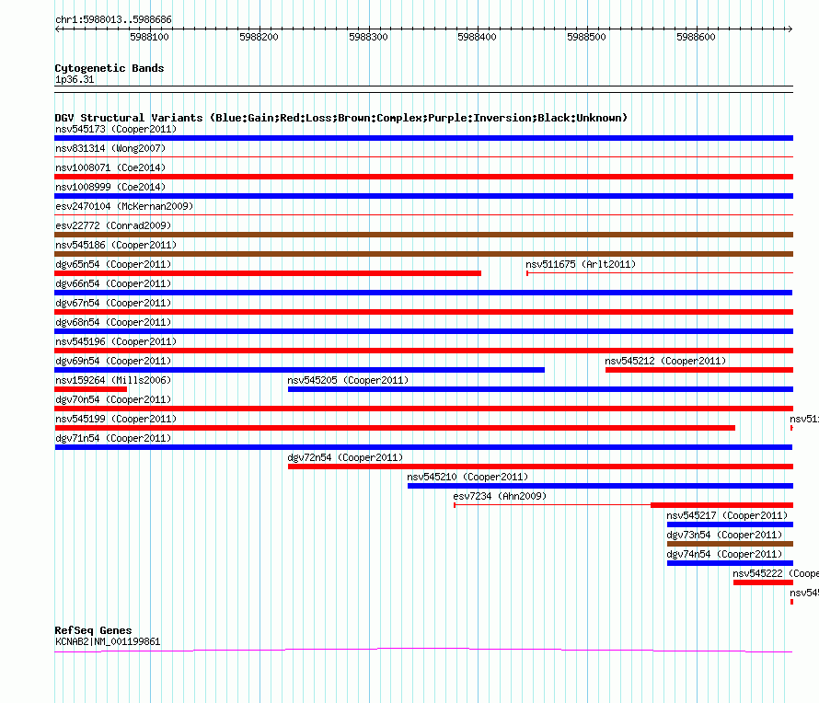Click the thick red segment of esv7234

coord(721,505)
